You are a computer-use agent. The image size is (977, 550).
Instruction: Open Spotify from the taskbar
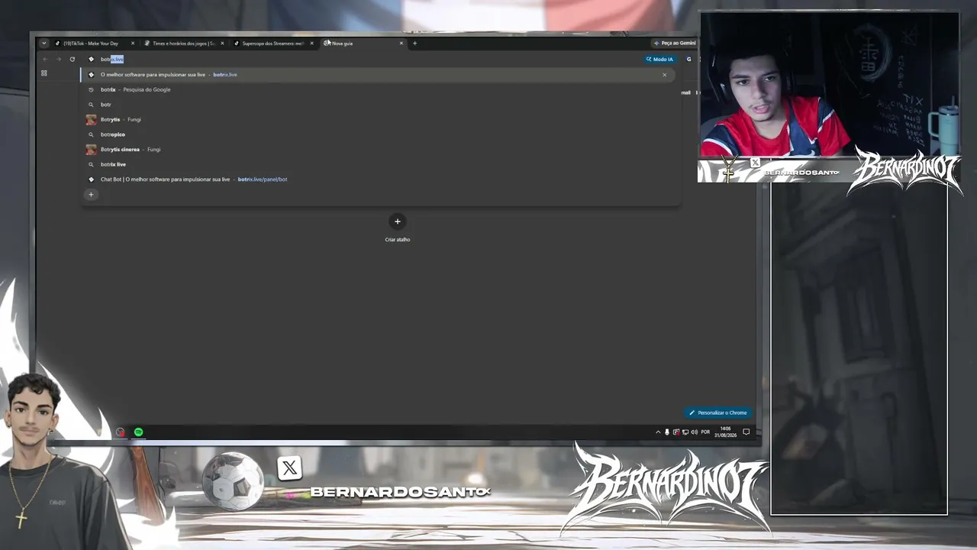[138, 432]
